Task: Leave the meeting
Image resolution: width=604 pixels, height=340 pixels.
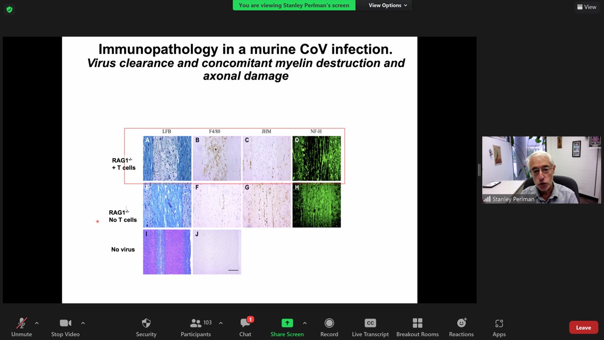Action: [x=583, y=328]
